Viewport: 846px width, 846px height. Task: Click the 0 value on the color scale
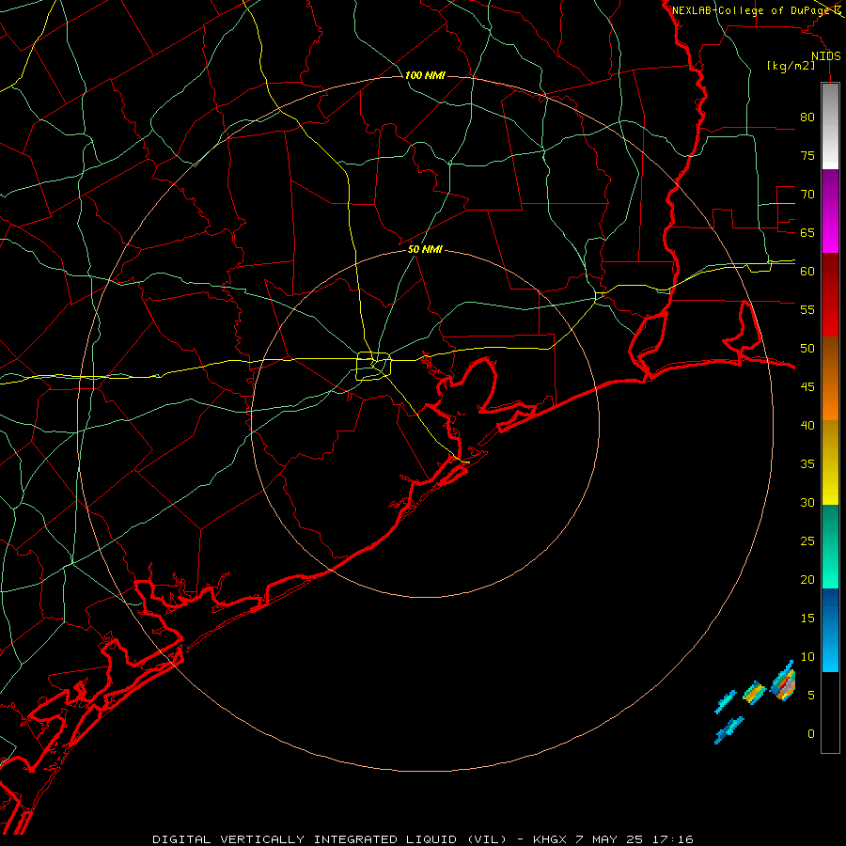[x=811, y=734]
